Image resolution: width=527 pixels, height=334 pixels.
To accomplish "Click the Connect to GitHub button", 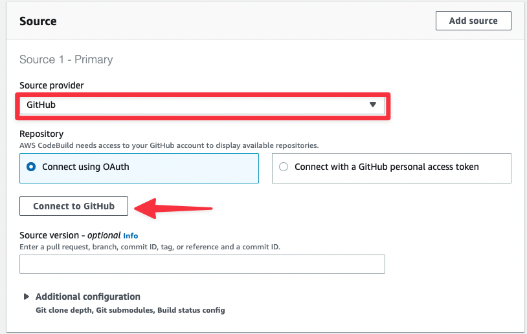I will [x=74, y=206].
